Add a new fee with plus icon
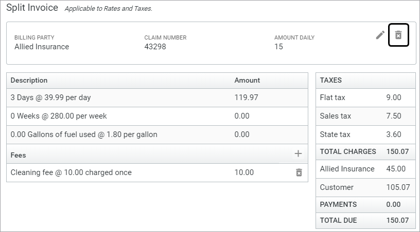The width and height of the screenshot is (420, 232). tap(298, 153)
